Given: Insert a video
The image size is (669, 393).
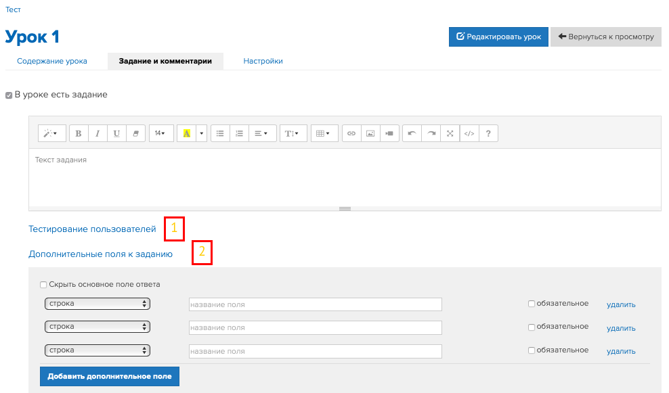Looking at the screenshot, I should point(389,133).
